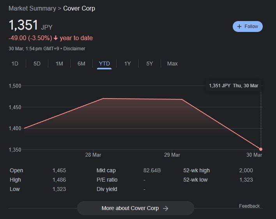
Task: Click the plus icon in Follow button
Action: tap(239, 26)
